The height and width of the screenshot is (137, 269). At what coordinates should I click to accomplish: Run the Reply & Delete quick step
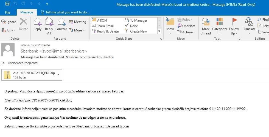[105, 31]
